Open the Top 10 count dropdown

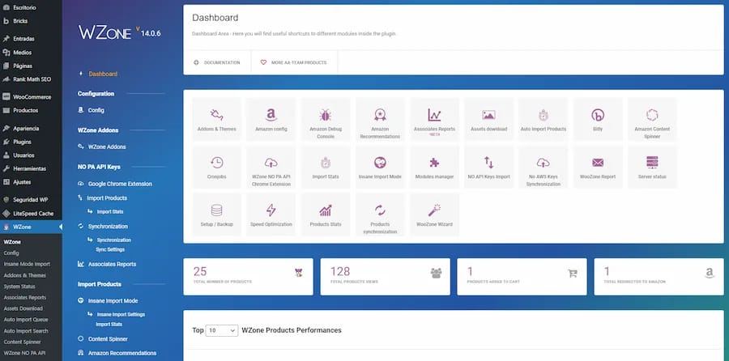click(x=222, y=330)
